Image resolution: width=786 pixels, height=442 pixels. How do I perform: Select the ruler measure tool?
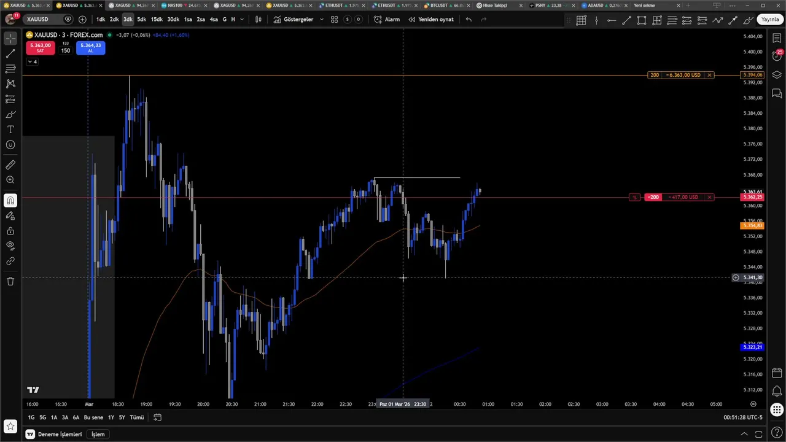coord(10,165)
